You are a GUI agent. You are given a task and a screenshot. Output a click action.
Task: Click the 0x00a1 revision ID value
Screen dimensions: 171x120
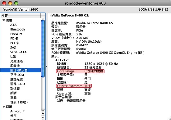(x=82, y=49)
